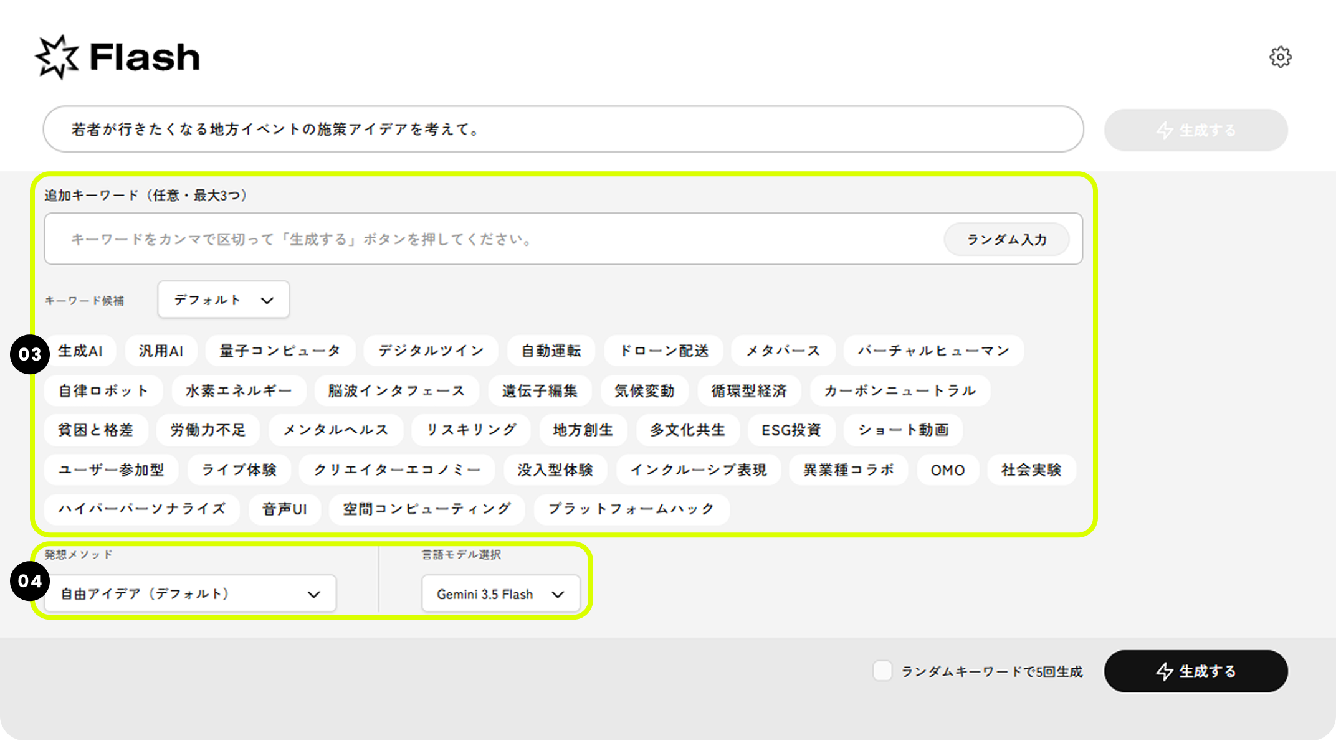1336x741 pixels.
Task: Click the main prompt text field
Action: pos(563,129)
